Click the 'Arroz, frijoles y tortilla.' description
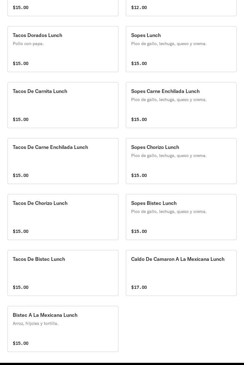The height and width of the screenshot is (365, 244). (x=35, y=323)
